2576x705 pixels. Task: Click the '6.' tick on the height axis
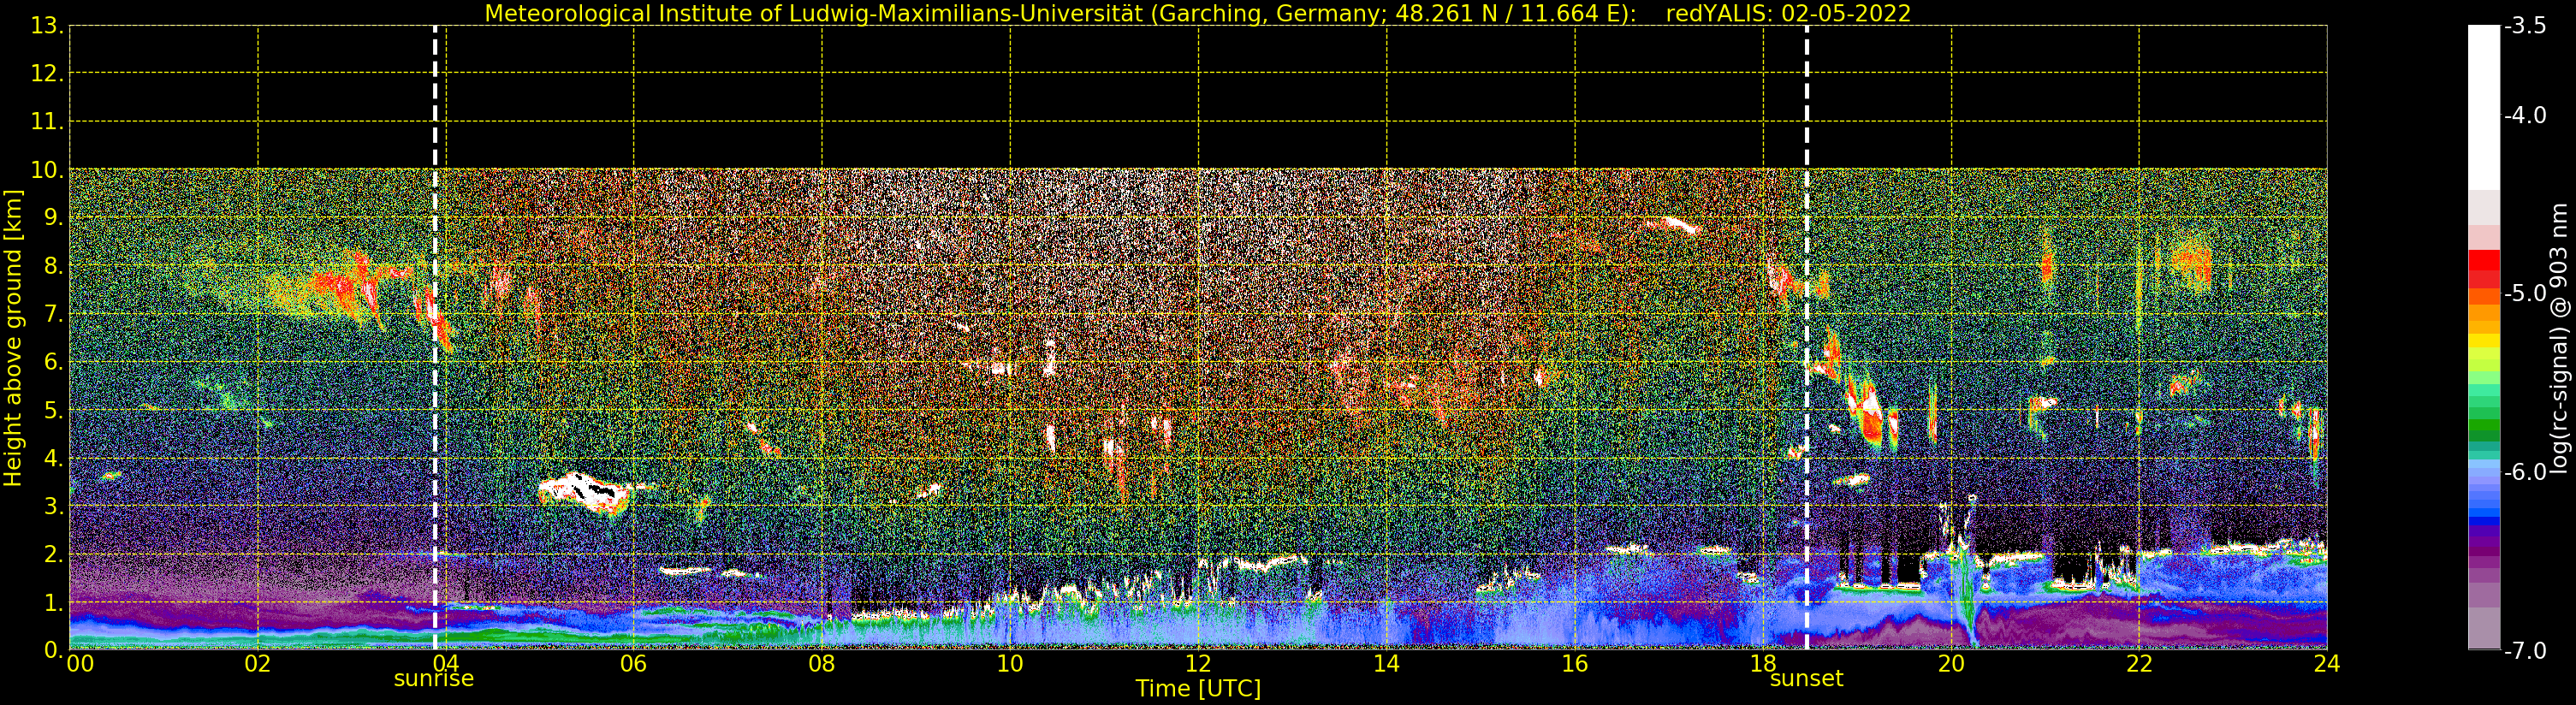click(53, 362)
